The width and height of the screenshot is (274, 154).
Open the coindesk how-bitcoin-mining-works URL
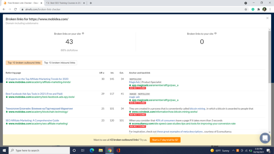click(165, 112)
